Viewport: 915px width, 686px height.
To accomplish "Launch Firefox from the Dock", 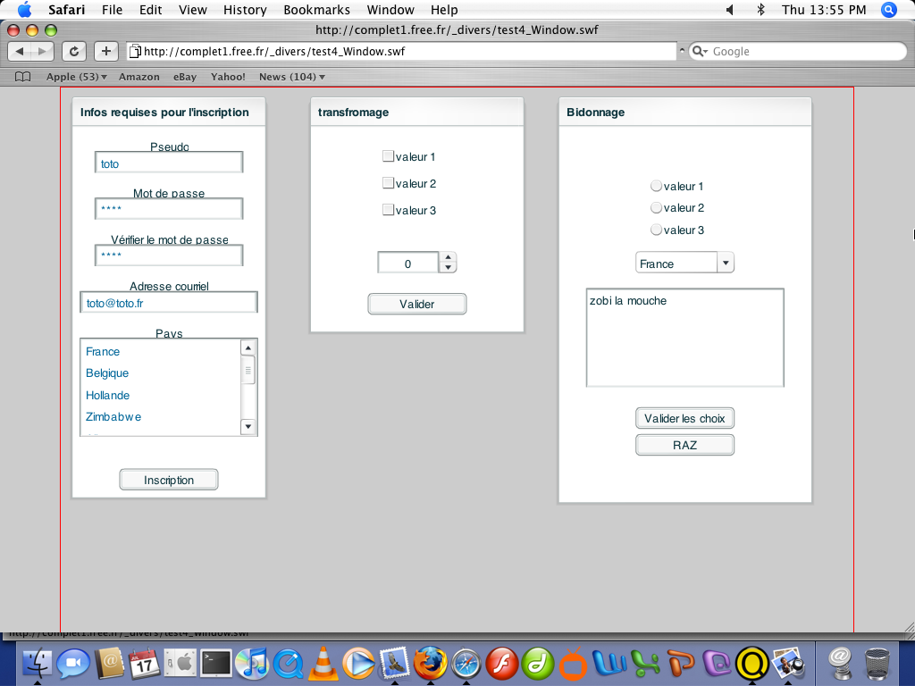I will [430, 664].
